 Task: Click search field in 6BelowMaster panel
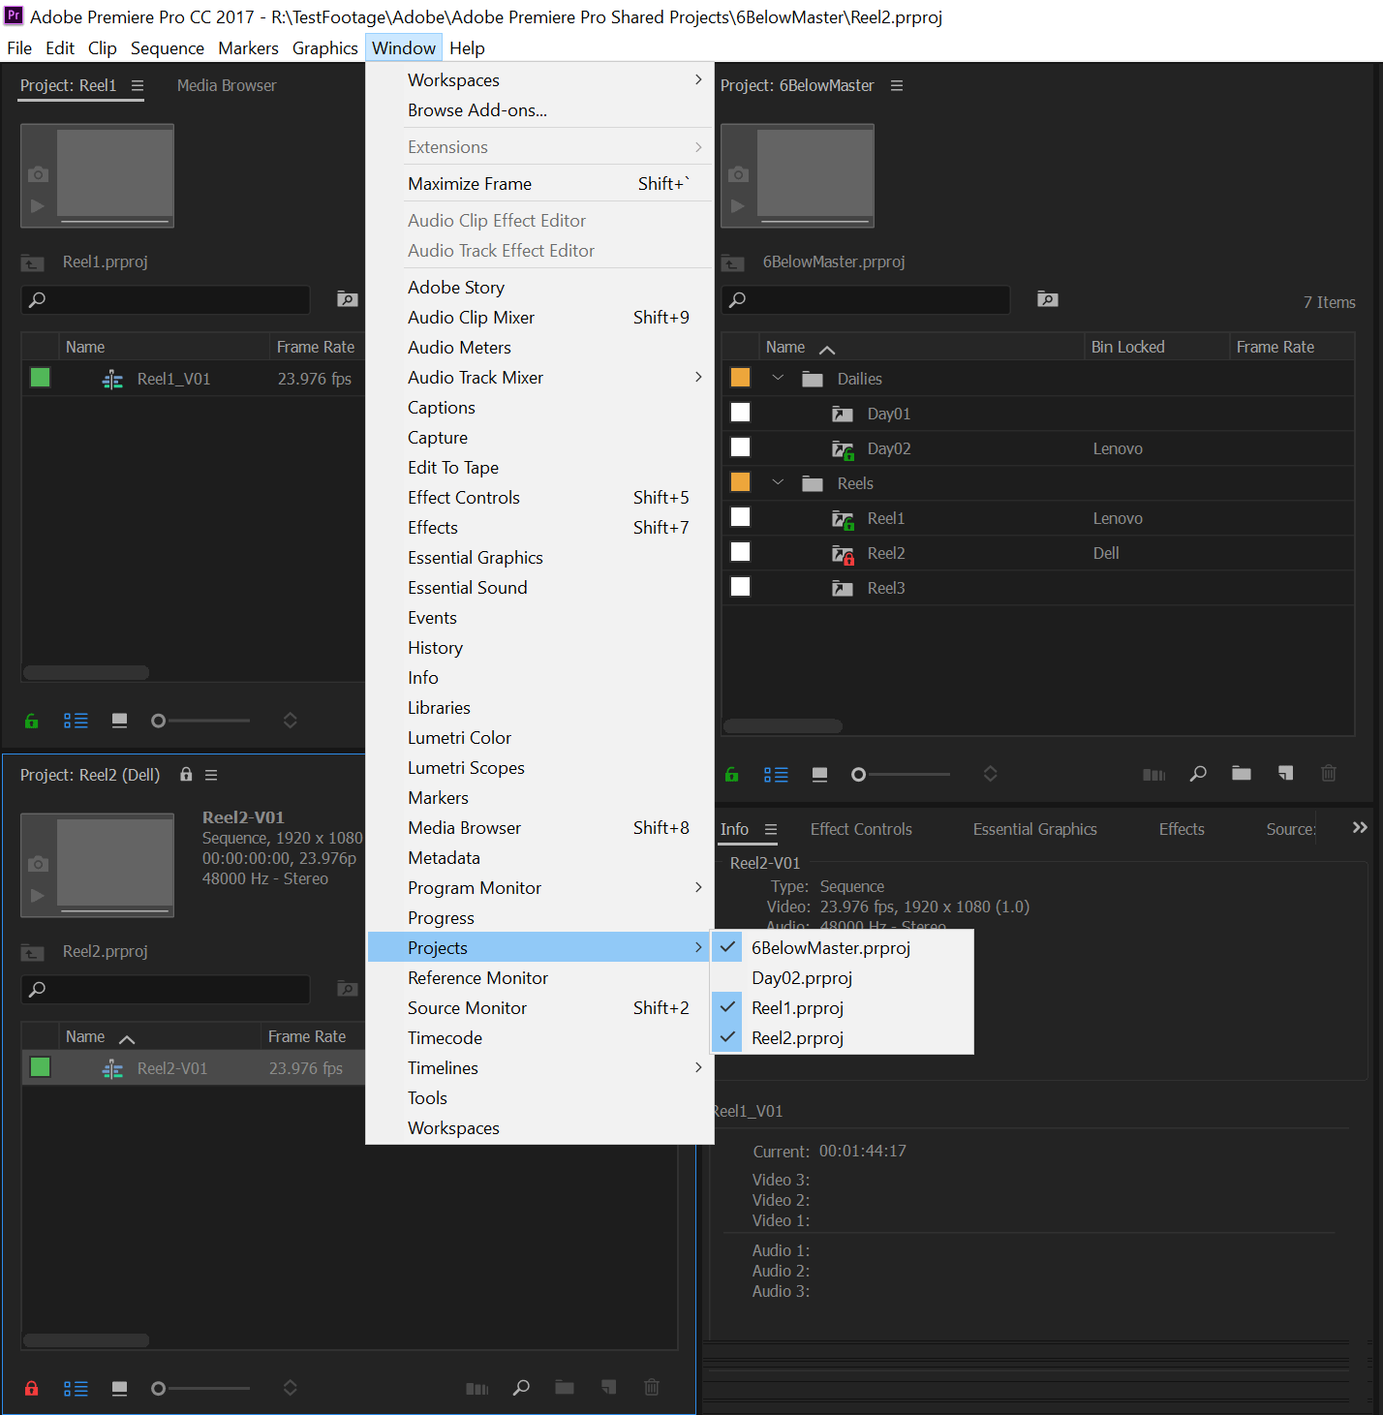867,299
